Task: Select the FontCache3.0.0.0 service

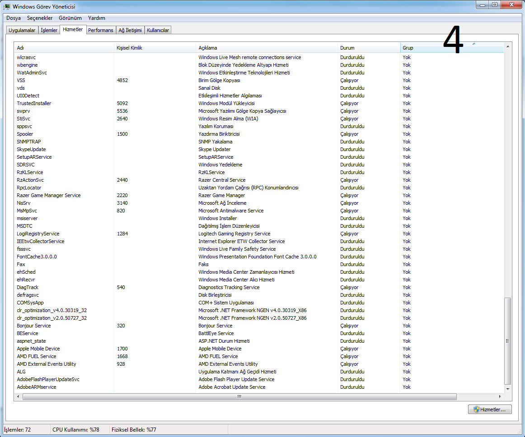Action: coord(37,257)
